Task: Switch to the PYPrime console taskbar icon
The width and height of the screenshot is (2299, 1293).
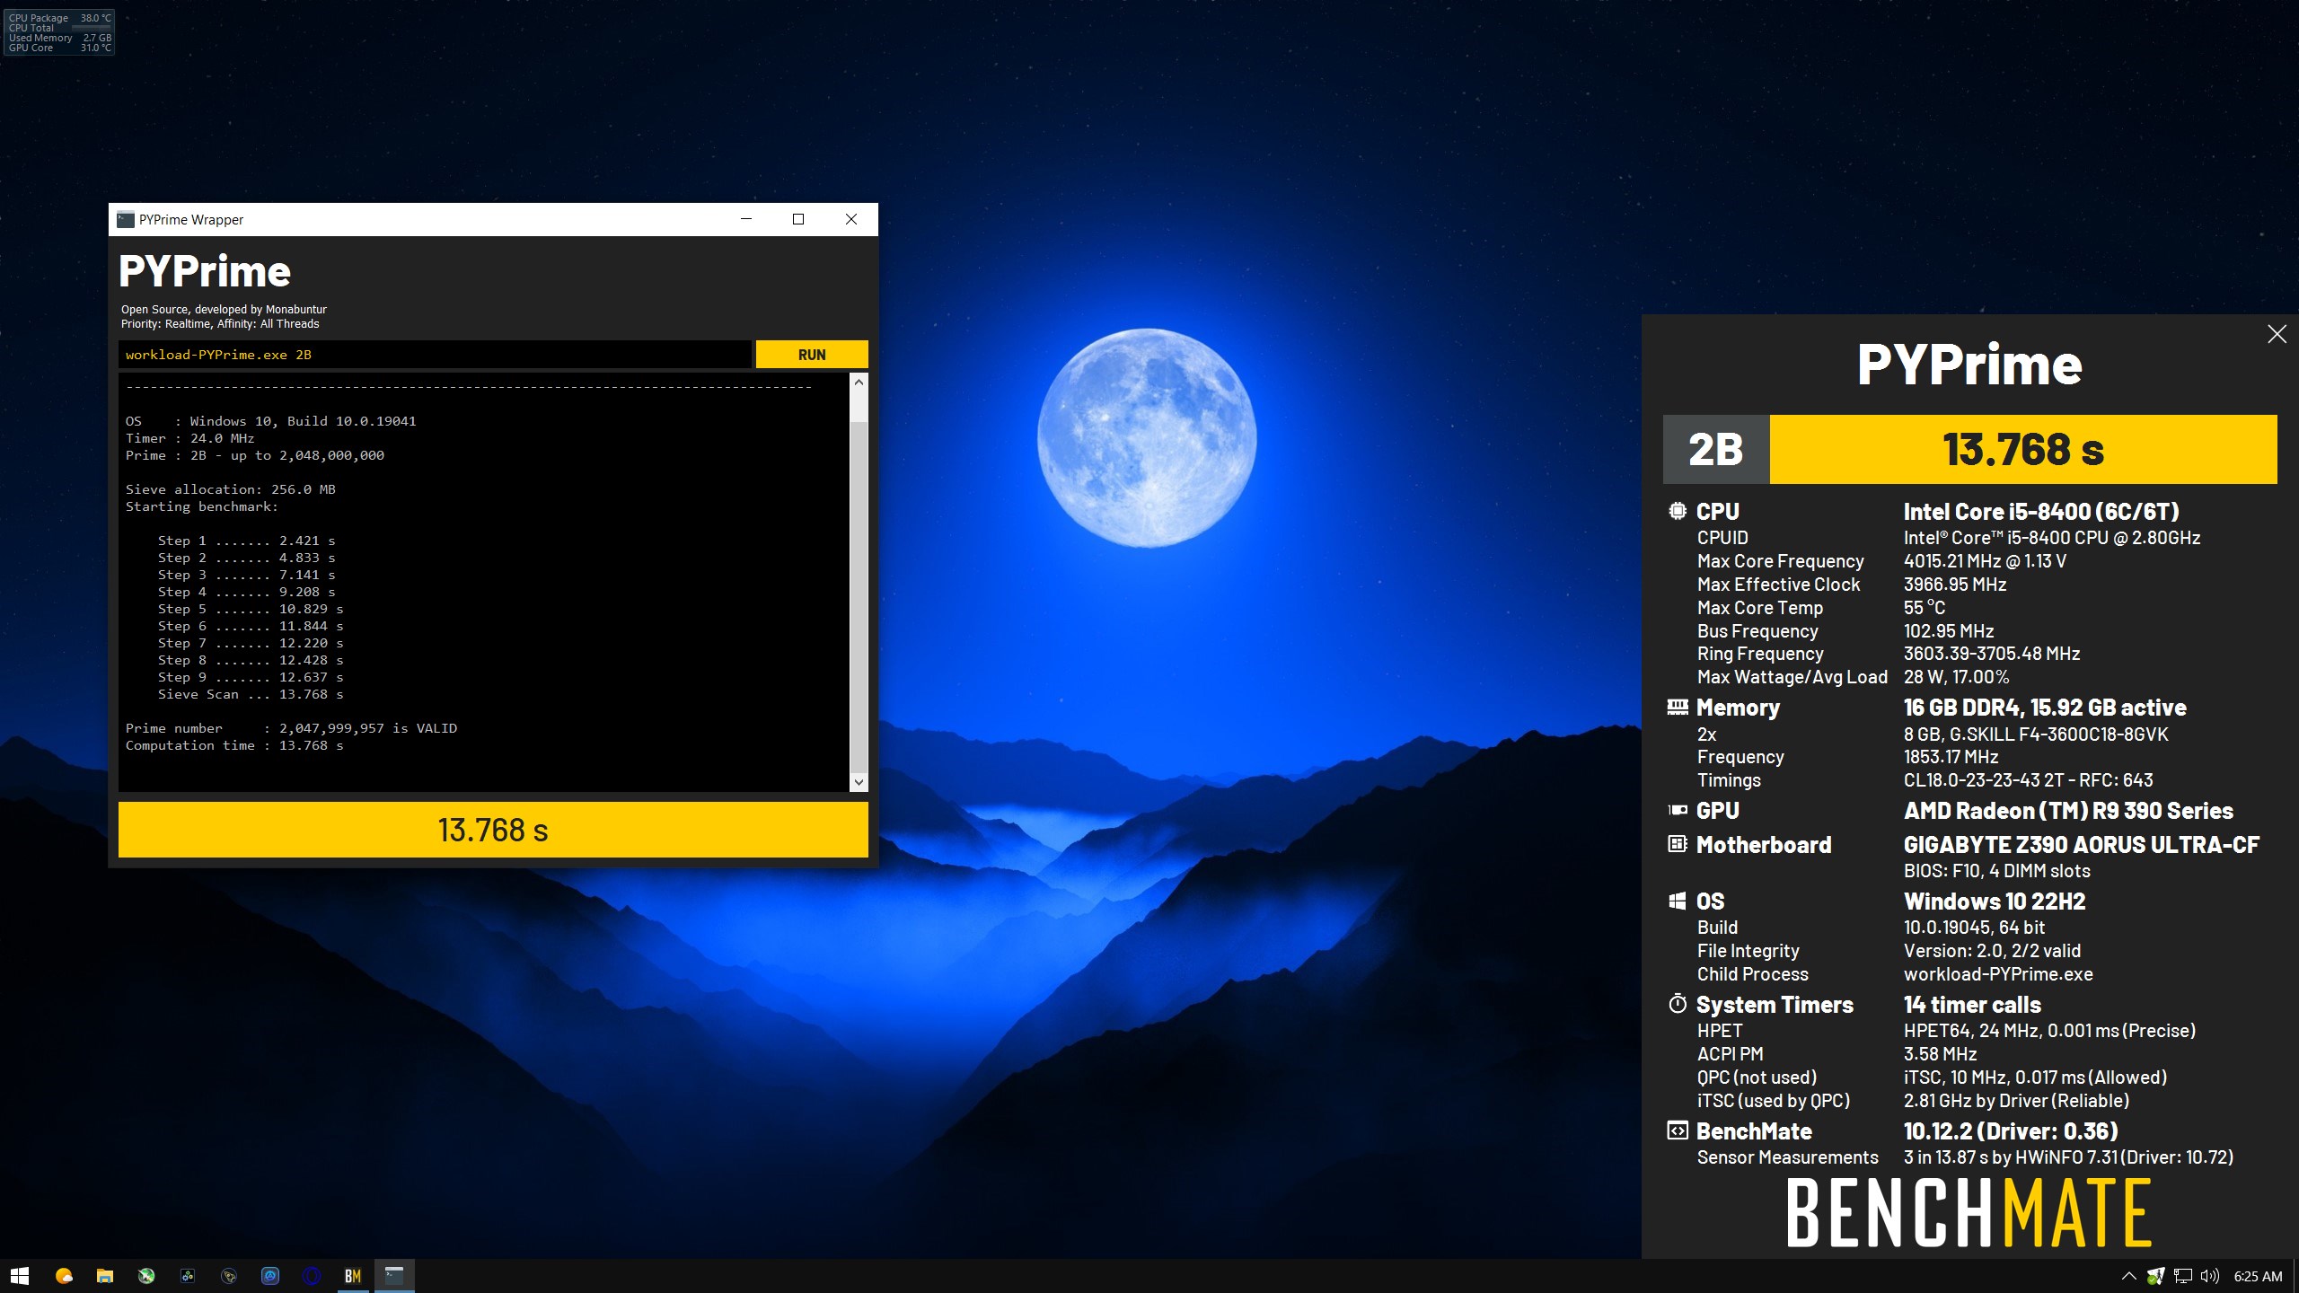Action: click(x=394, y=1276)
